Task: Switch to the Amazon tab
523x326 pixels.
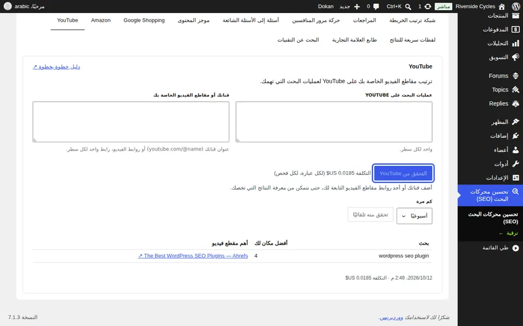Action: tap(101, 20)
